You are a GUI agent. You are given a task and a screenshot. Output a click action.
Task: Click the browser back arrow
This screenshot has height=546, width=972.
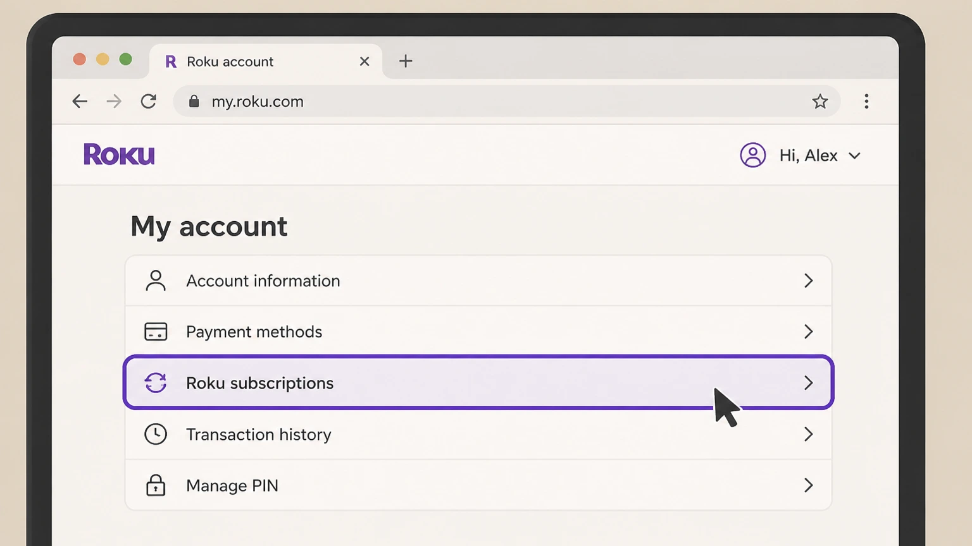click(80, 101)
